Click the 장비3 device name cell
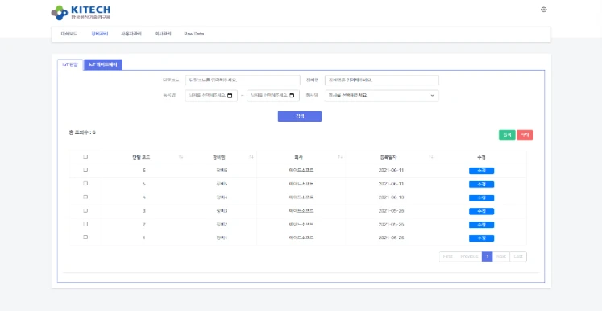The width and height of the screenshot is (602, 311). [222, 211]
